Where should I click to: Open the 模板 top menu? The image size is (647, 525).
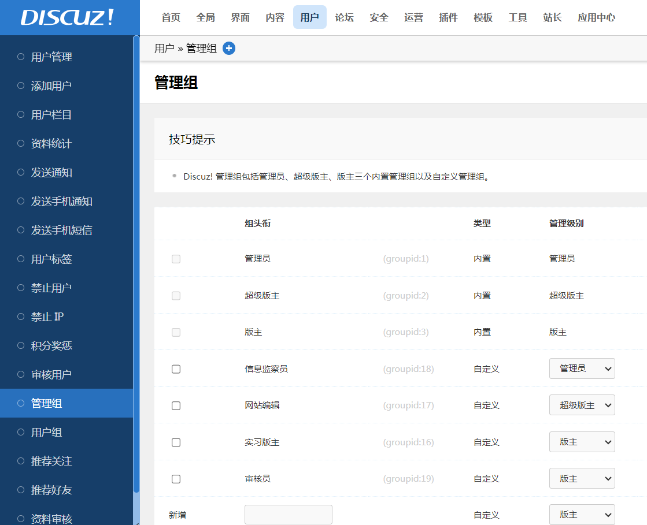pyautogui.click(x=483, y=17)
